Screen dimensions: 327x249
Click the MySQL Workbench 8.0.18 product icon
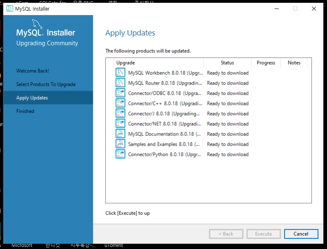click(x=120, y=72)
